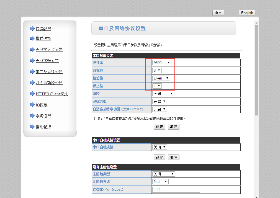This screenshot has height=198, width=280.
Task: Click the arrow icon beside IO控制
Action: tap(32, 105)
